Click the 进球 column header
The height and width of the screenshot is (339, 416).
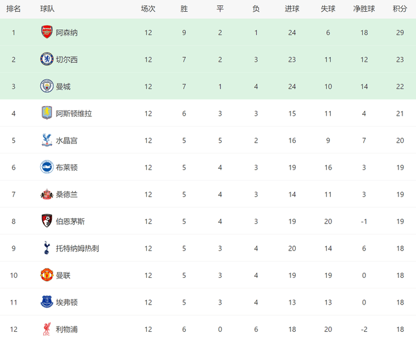[x=292, y=9]
